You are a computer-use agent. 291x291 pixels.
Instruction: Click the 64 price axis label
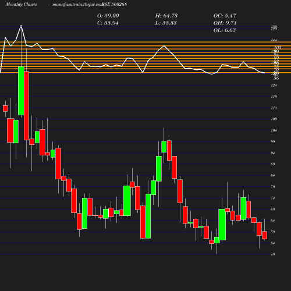[273, 221]
